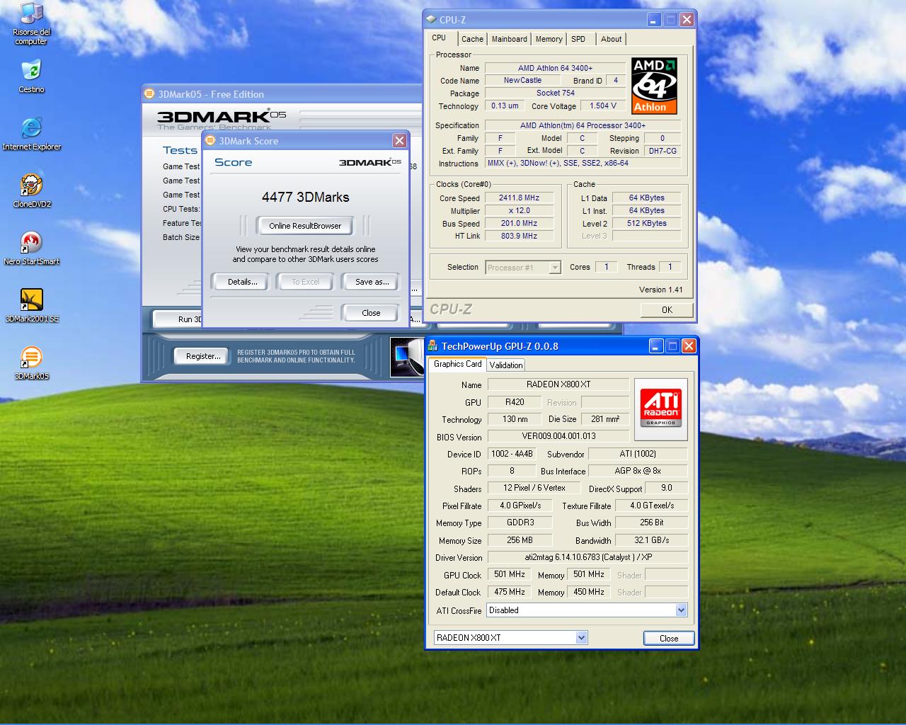Click the Level 2 512 KBytes cache value
This screenshot has height=725, width=906.
pos(646,223)
